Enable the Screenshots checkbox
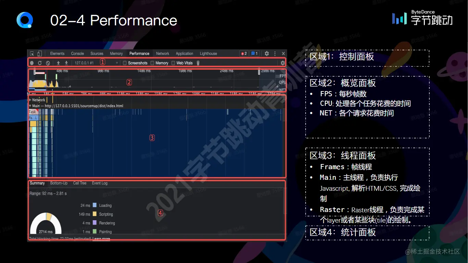468x263 pixels. pyautogui.click(x=125, y=63)
